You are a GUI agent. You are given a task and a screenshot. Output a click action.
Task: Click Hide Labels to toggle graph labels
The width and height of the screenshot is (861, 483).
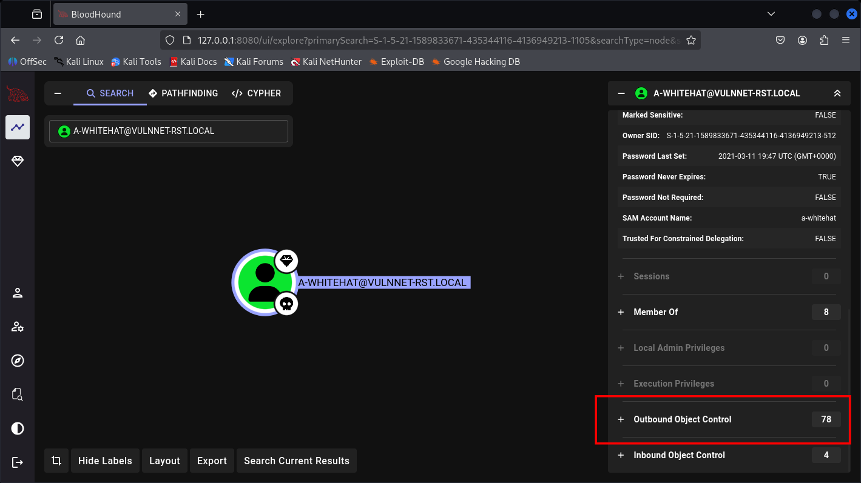click(105, 461)
